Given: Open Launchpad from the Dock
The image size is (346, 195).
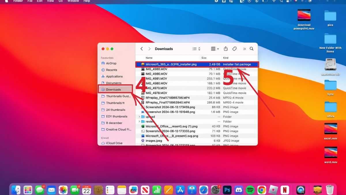Looking at the screenshot, I should pyautogui.click(x=28, y=190).
